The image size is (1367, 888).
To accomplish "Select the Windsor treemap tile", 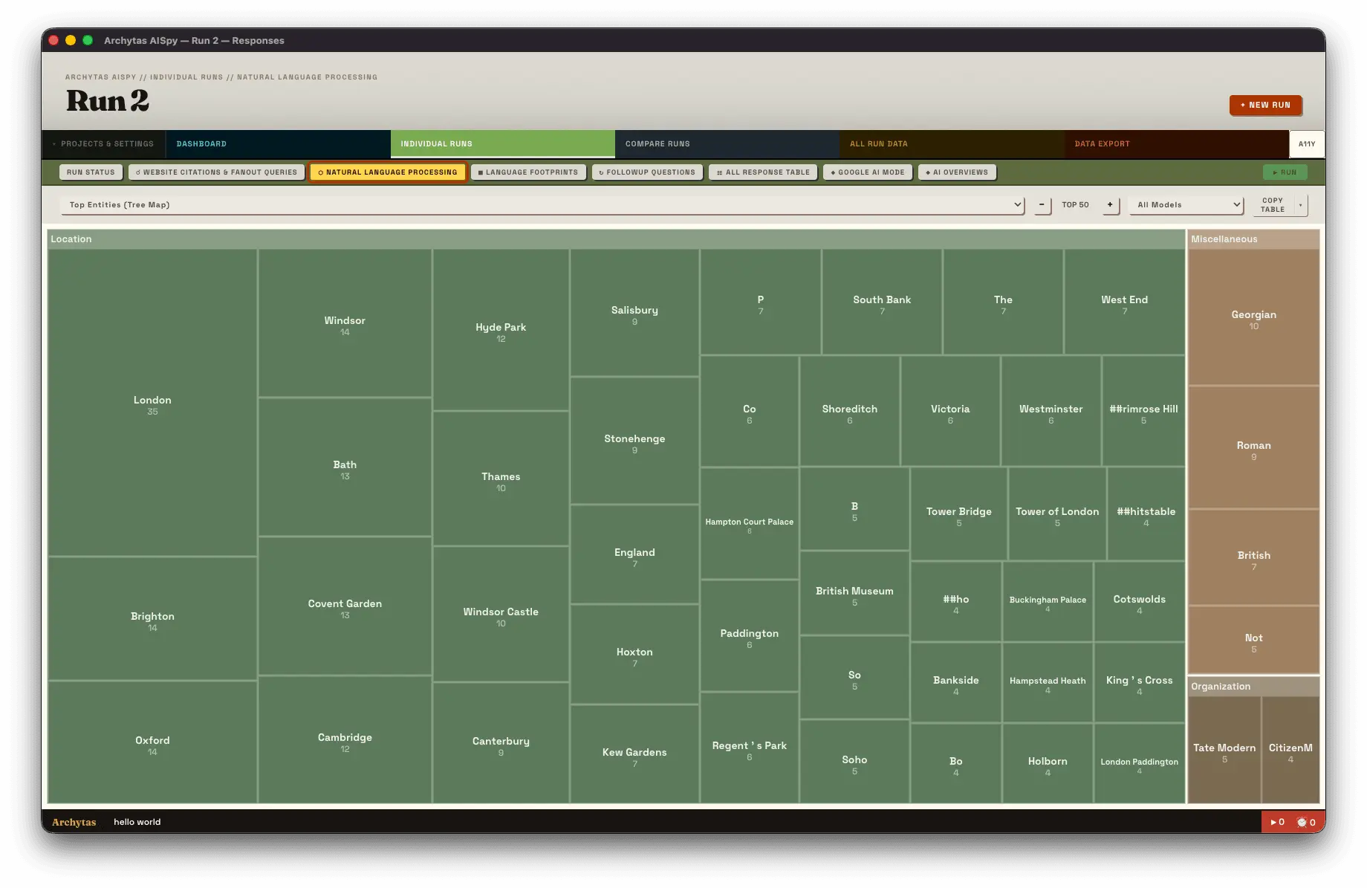I will (345, 323).
